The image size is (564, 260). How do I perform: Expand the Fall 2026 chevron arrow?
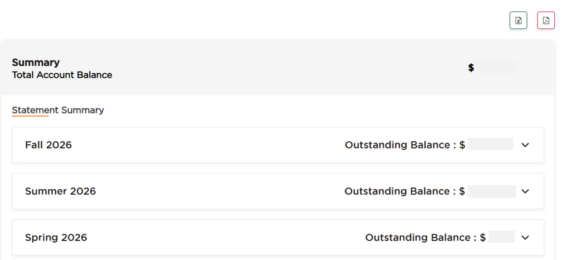(525, 145)
